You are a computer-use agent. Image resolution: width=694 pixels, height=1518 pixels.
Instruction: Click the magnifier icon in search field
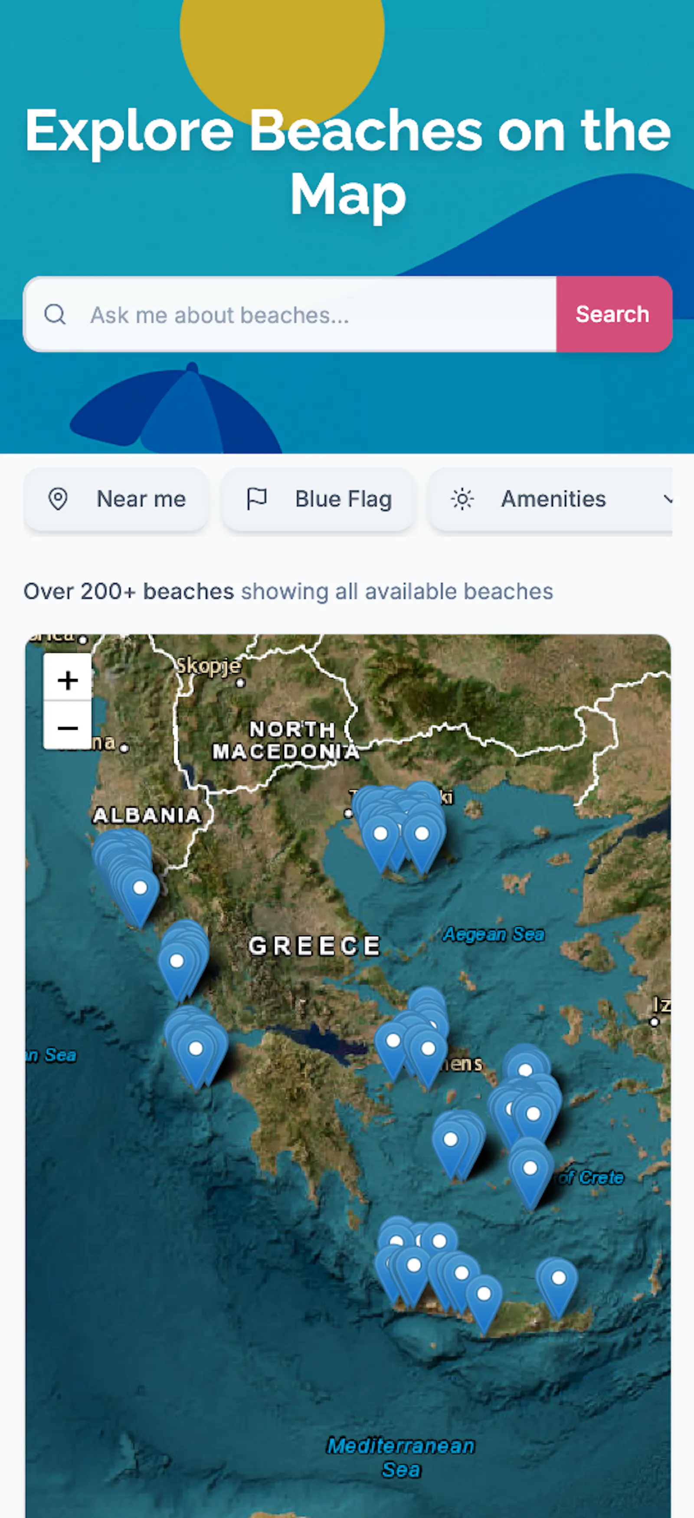point(55,314)
